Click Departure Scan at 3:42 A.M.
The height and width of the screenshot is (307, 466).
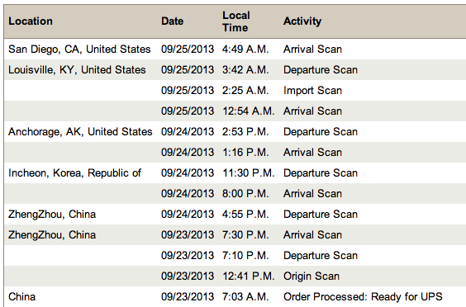[x=321, y=70]
